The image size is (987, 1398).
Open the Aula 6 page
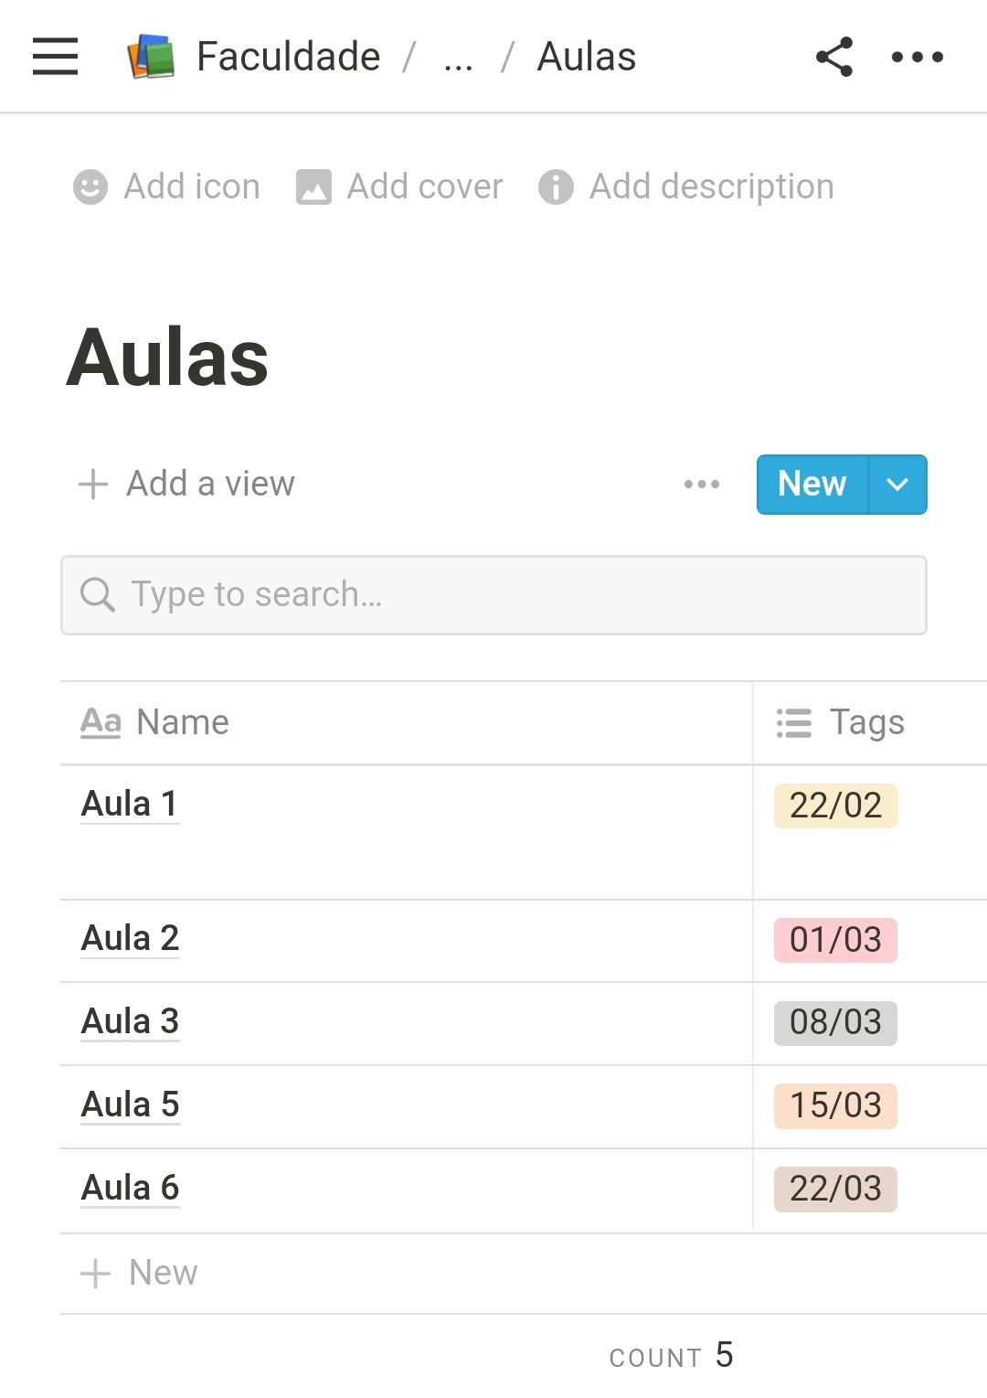point(130,1188)
